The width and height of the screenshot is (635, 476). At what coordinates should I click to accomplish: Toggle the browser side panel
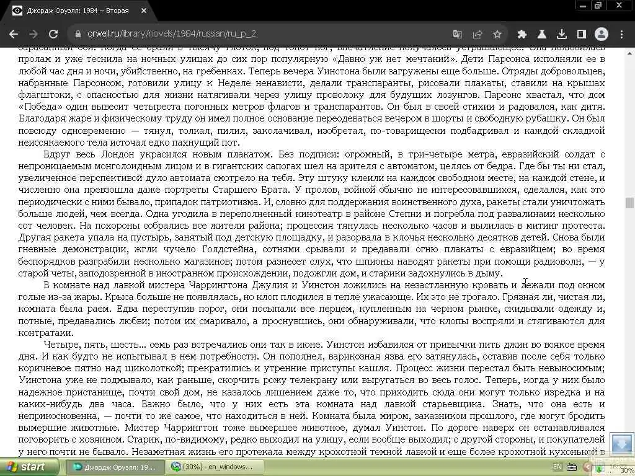click(x=582, y=34)
